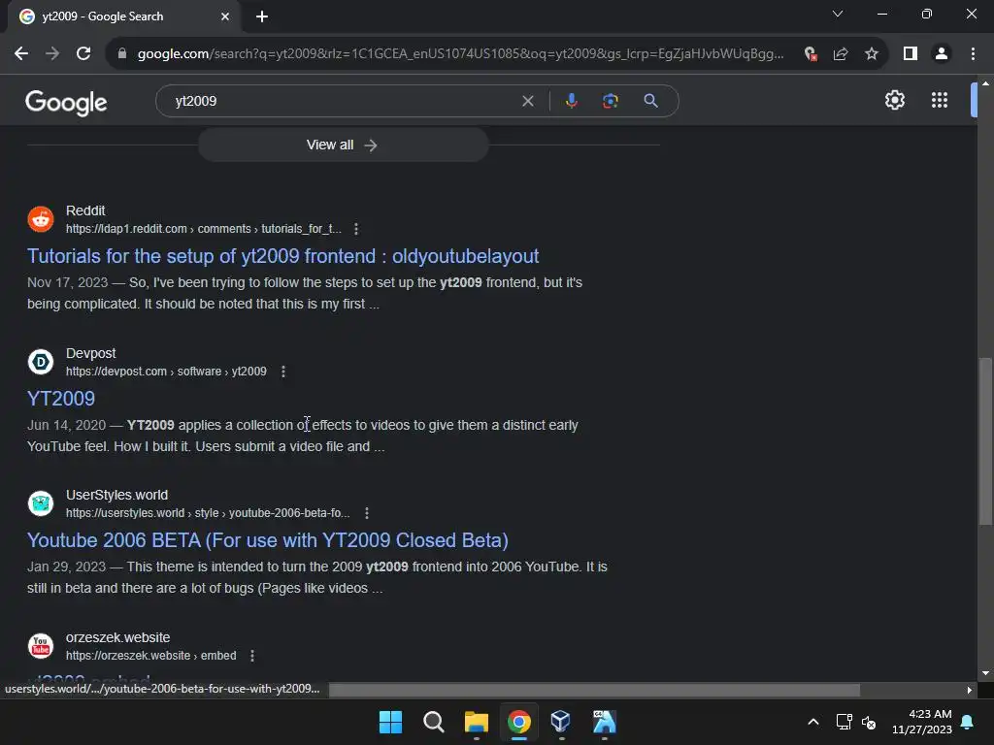Click the UserStyles.world favicon

point(41,503)
